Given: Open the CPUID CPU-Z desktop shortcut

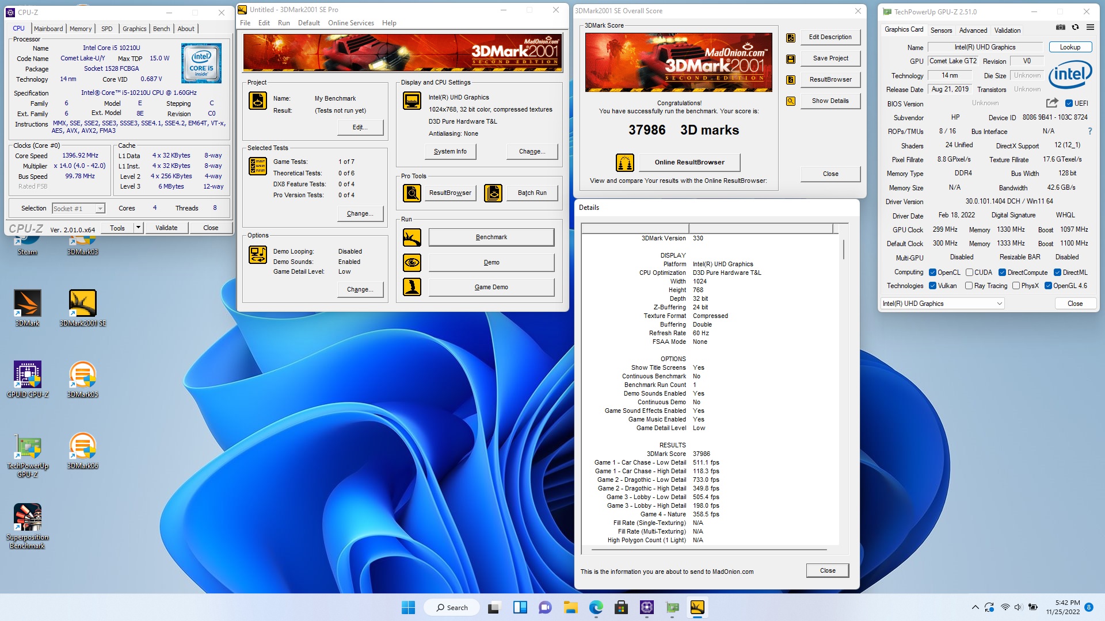Looking at the screenshot, I should click(x=28, y=379).
